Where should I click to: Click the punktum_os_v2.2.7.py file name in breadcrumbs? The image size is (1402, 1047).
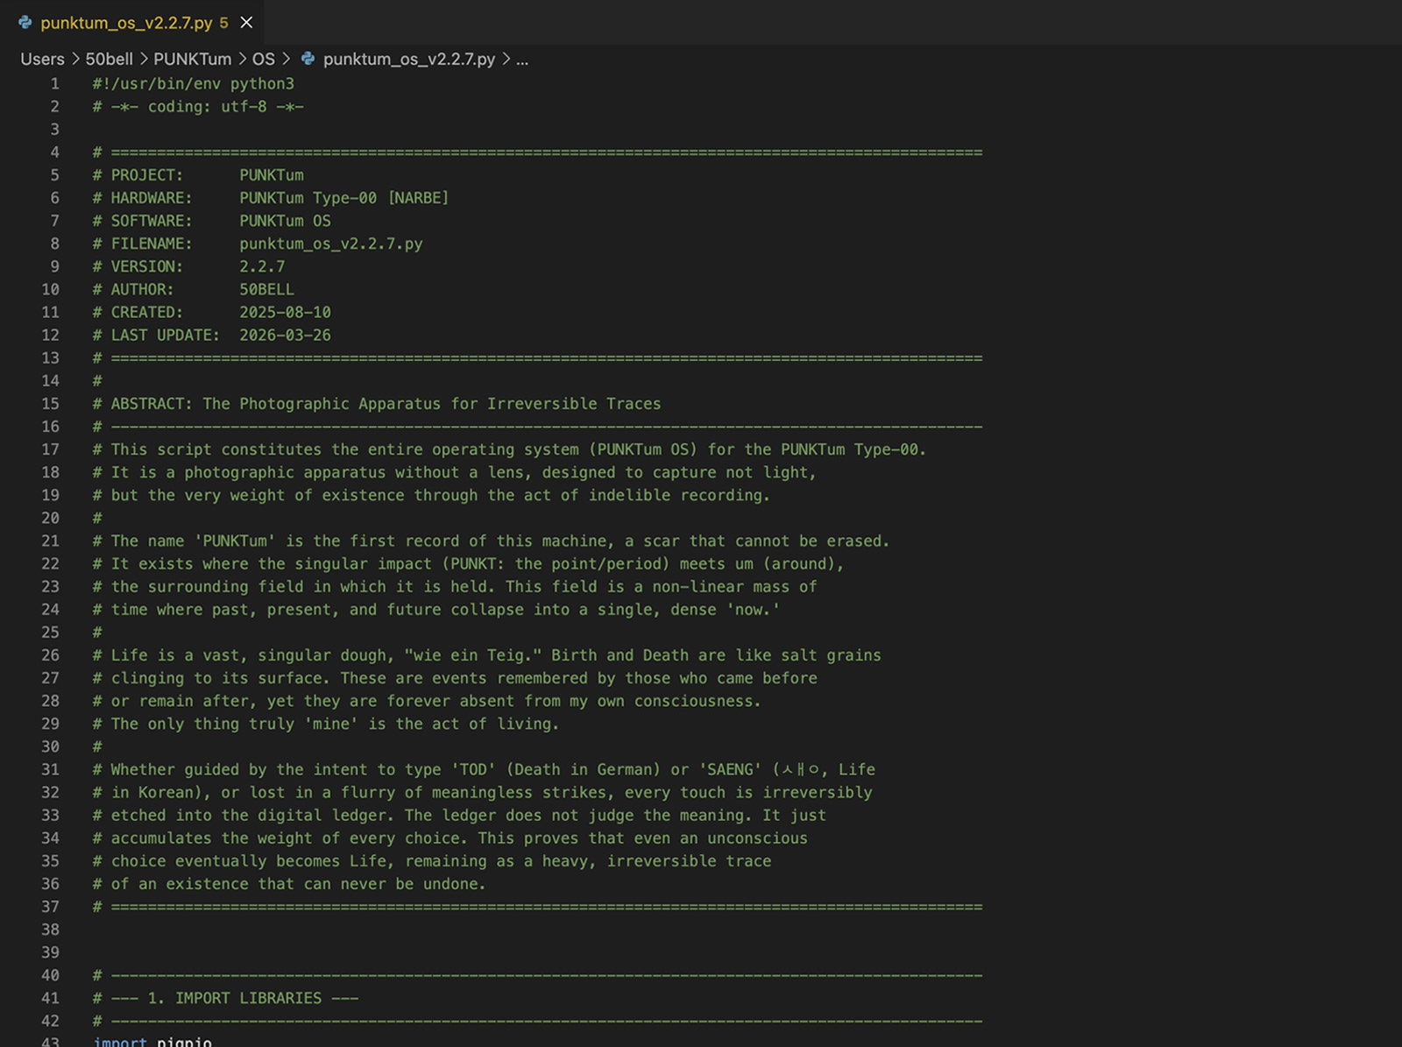pos(408,59)
